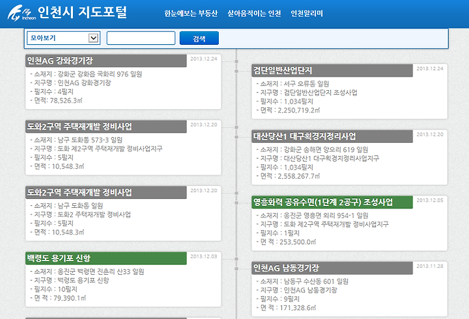Click date 2013.12.03 on 백령도 card

(204, 257)
